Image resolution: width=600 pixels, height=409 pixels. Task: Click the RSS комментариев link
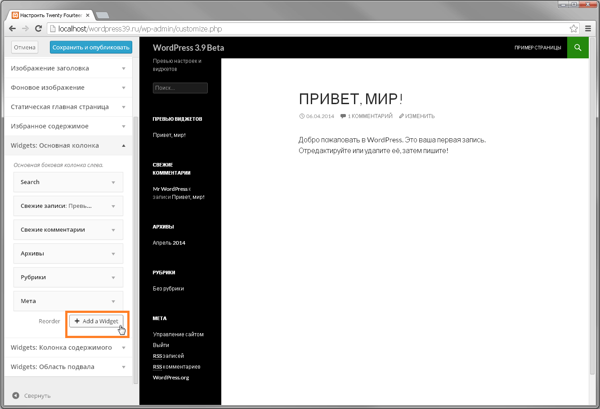click(177, 367)
